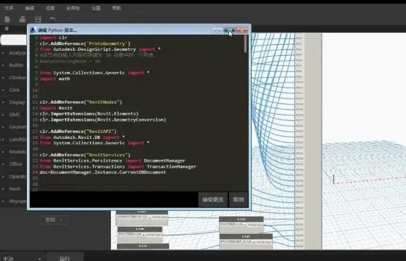Expand the Clockwork library category arrow
Screen dimensions: 406x261
point(3,78)
